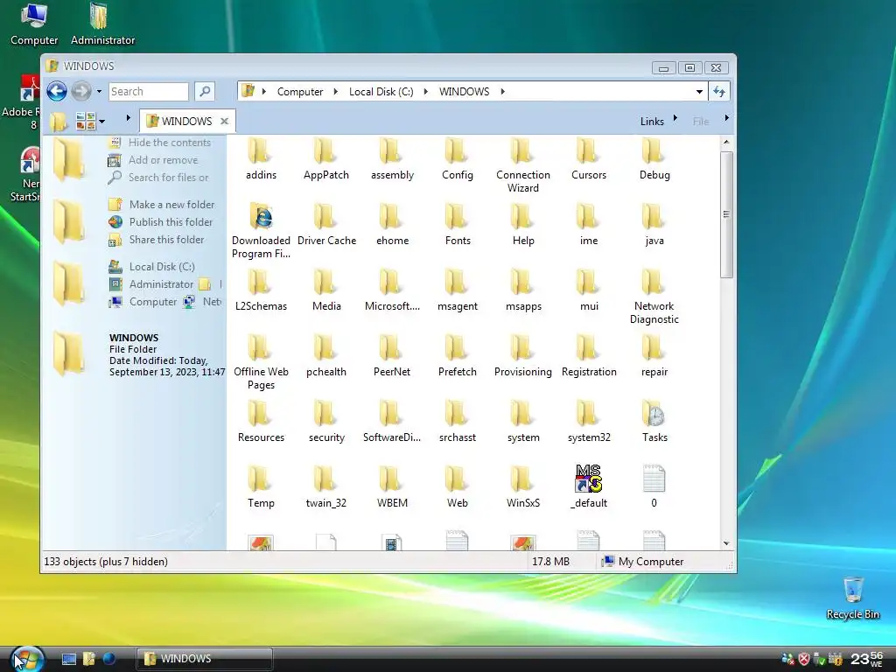Screen dimensions: 896x672
Task: Select the text file named 0
Action: pyautogui.click(x=654, y=487)
